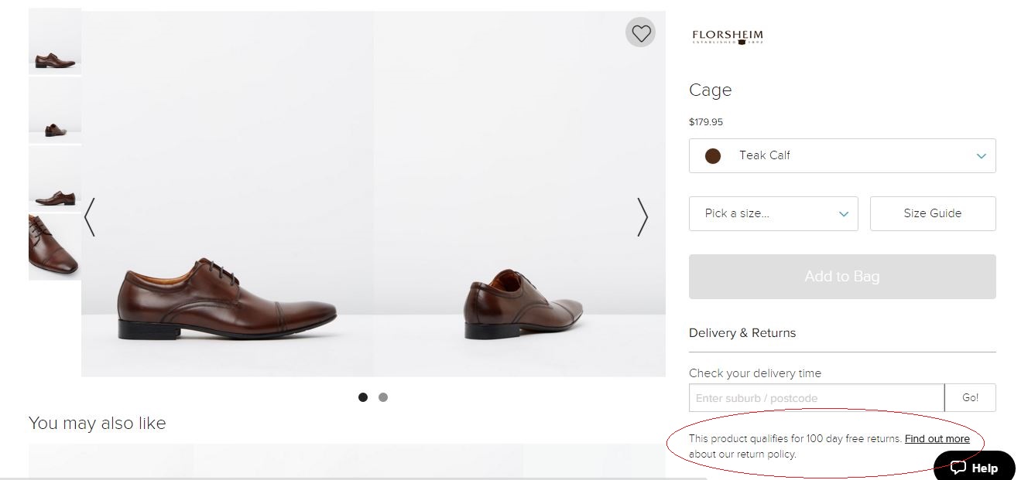Click the suburb / postcode input field
1028x480 pixels.
pyautogui.click(x=816, y=398)
